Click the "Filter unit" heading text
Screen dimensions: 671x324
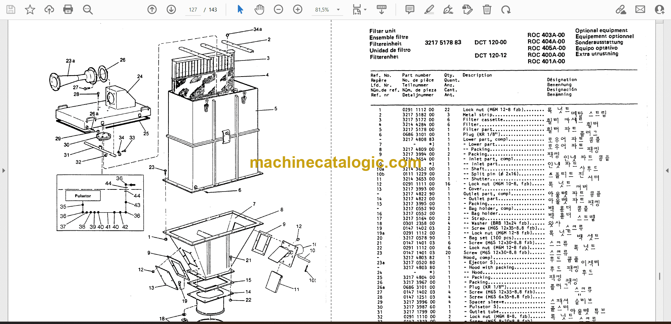383,31
